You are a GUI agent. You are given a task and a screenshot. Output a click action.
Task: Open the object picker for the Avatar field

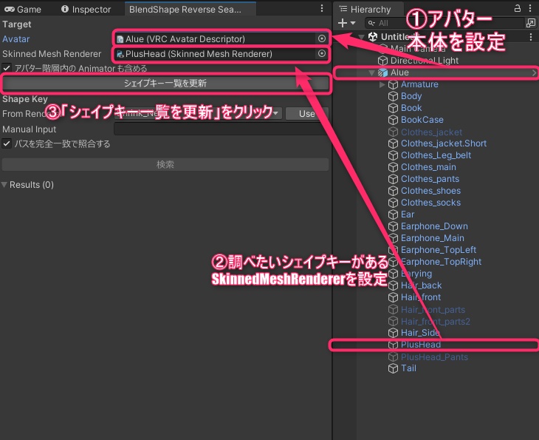322,38
